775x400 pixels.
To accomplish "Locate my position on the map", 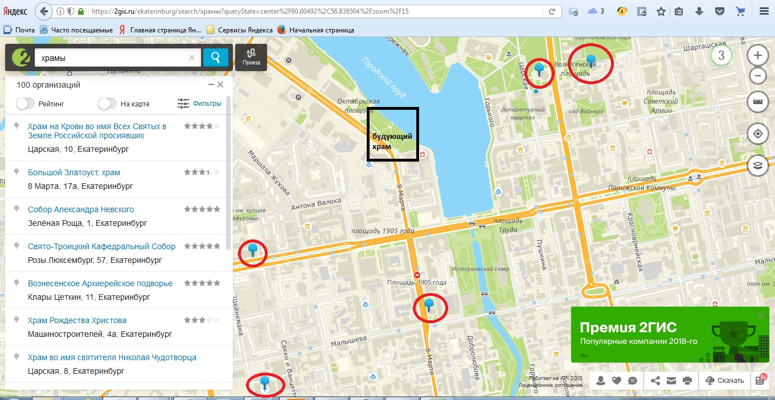I will pyautogui.click(x=757, y=134).
